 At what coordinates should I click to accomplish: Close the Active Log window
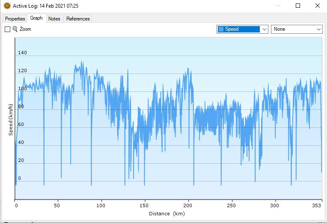[317, 6]
